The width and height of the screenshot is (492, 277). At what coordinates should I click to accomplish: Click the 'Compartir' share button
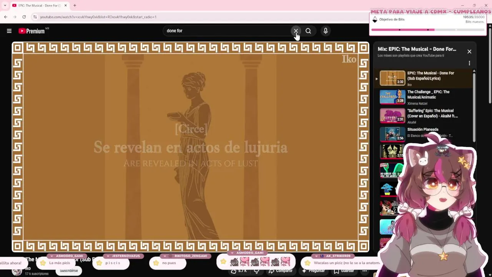(x=281, y=271)
